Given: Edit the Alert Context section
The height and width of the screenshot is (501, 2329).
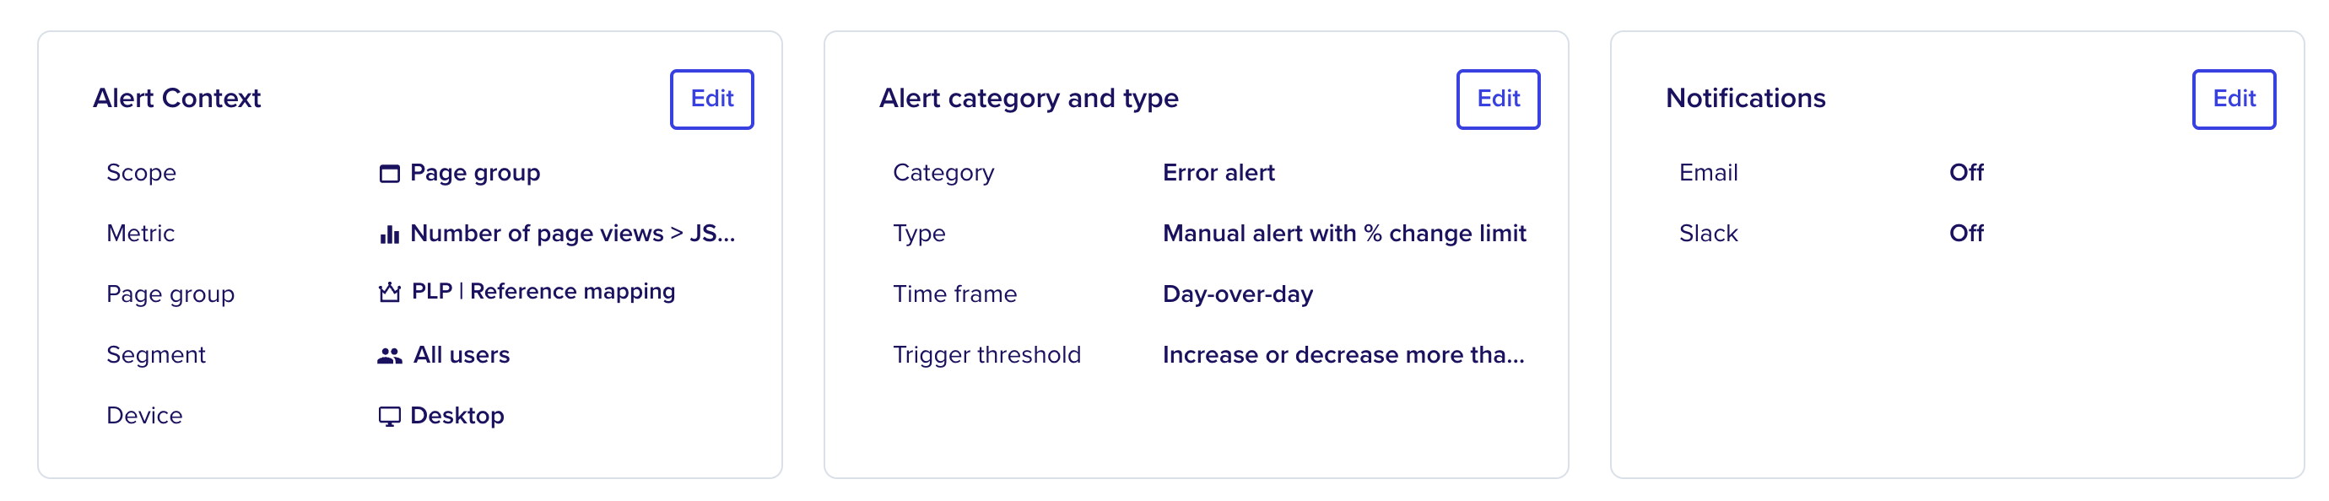Looking at the screenshot, I should click(x=711, y=99).
